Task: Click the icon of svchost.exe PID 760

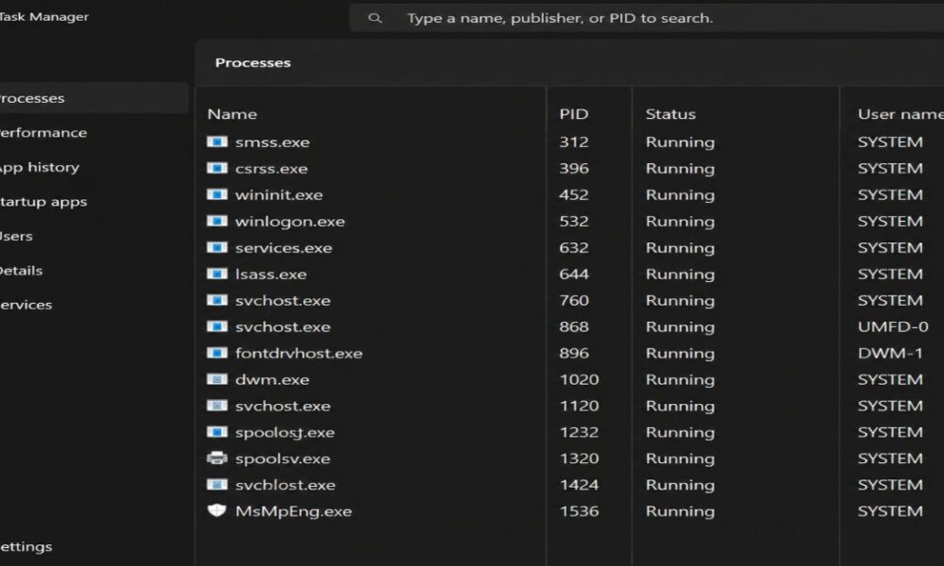Action: [217, 300]
